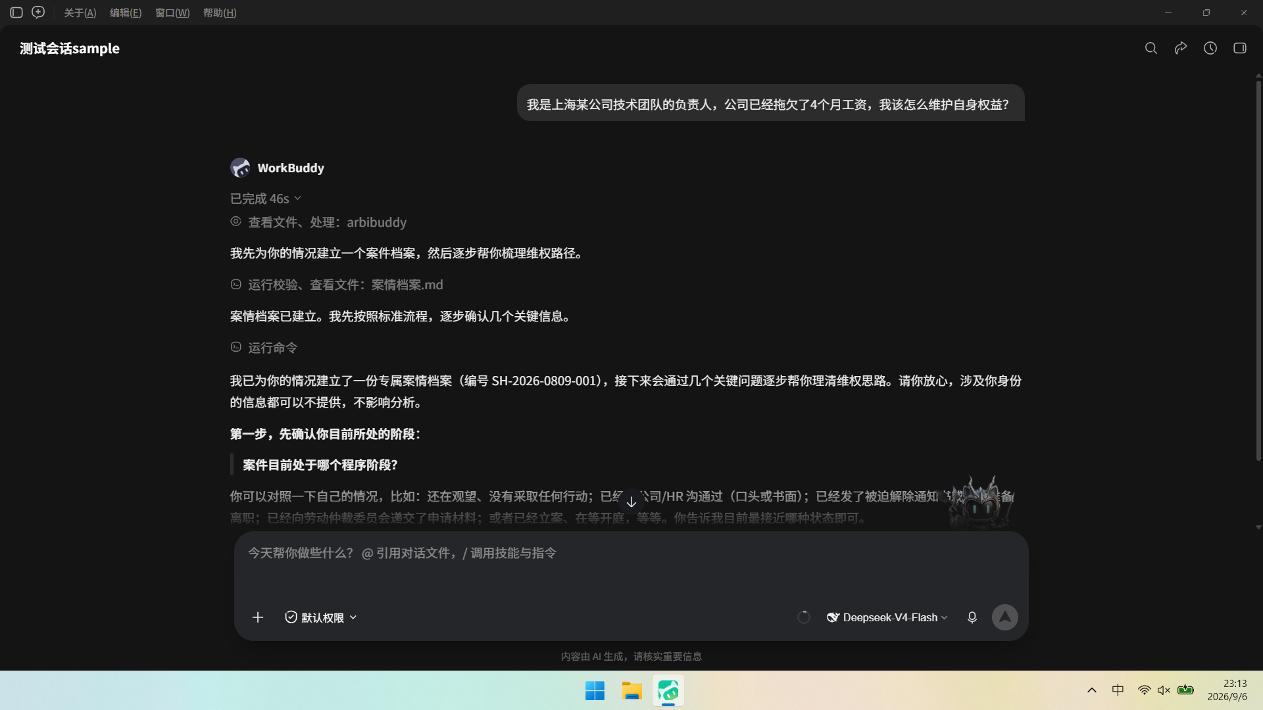Open the 运行命令 step
Screen dimensions: 1263x710
click(264, 348)
